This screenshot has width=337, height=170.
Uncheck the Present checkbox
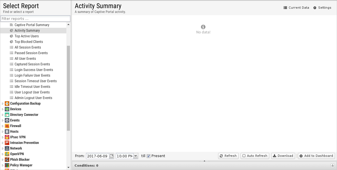coord(148,156)
